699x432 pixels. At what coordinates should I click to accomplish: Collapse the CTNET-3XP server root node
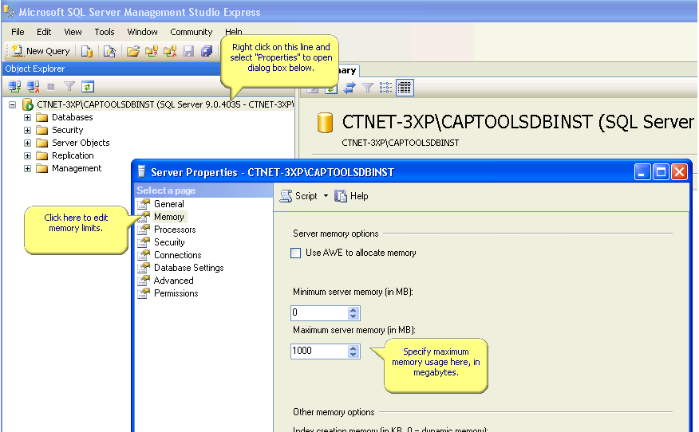click(13, 104)
